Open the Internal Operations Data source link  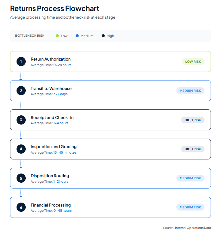[x=193, y=228]
